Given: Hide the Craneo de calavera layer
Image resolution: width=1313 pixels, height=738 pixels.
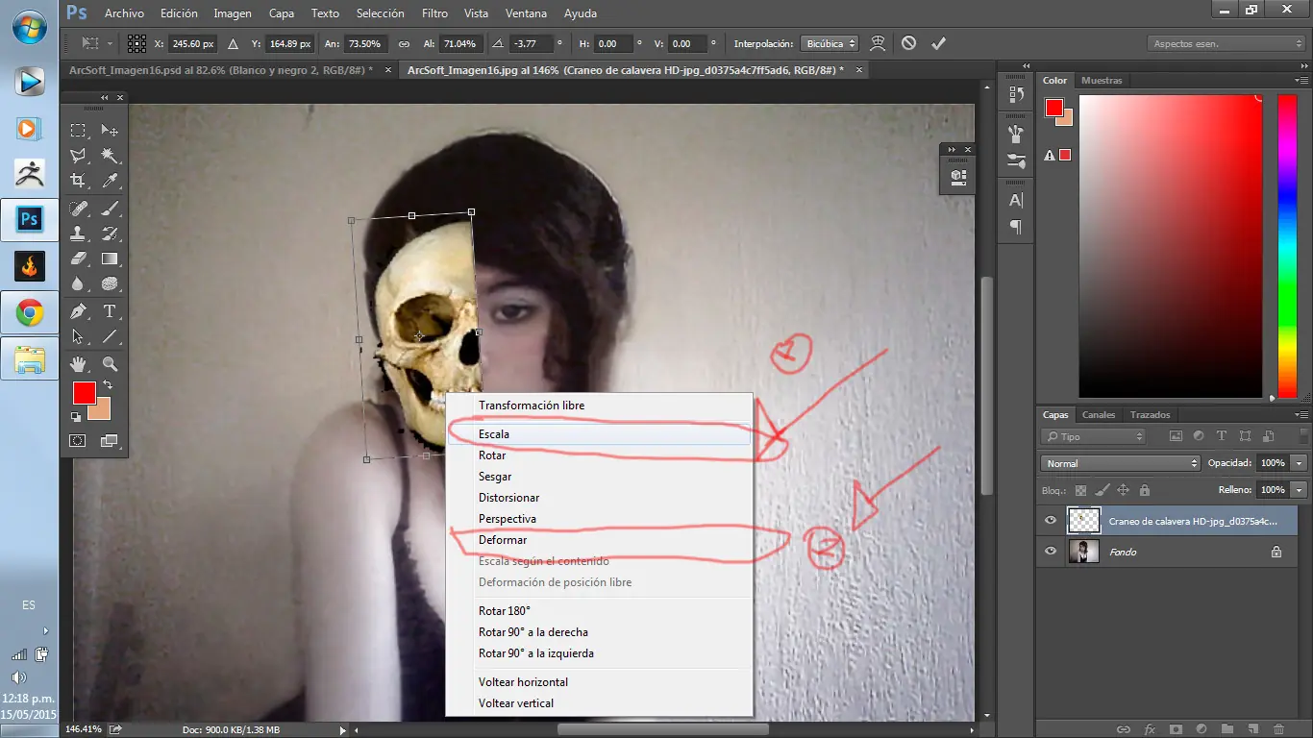Looking at the screenshot, I should pos(1051,521).
